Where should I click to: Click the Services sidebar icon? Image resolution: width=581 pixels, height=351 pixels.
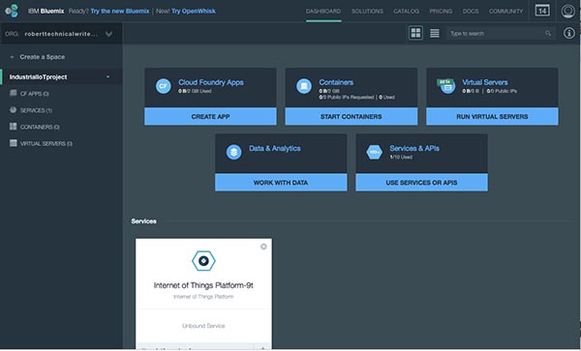13,110
